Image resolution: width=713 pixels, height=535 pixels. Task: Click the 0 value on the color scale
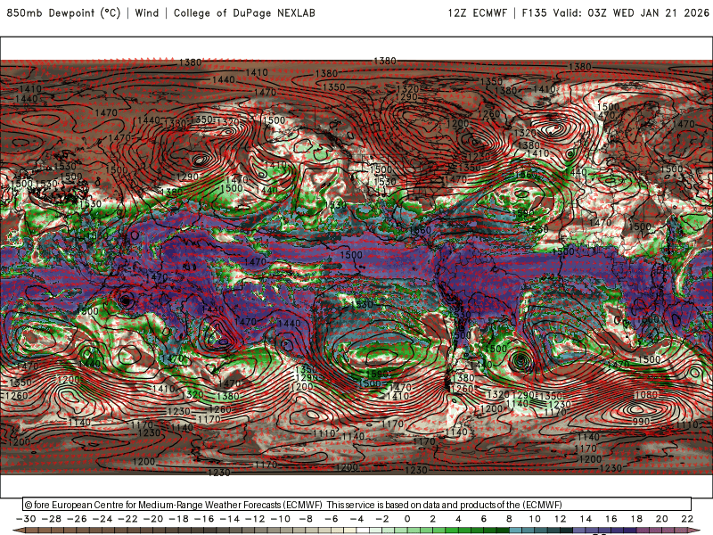click(x=407, y=519)
